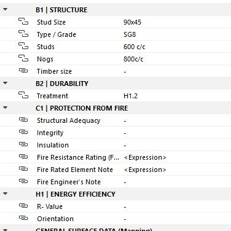Image resolution: width=231 pixels, height=231 pixels.
Task: Select the Fire Rated Element Note expression
Action: (145, 170)
